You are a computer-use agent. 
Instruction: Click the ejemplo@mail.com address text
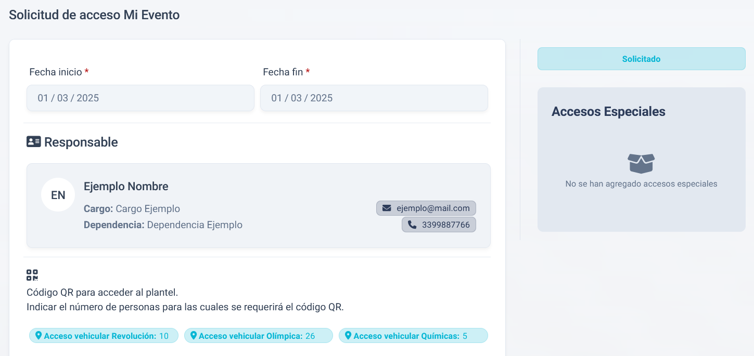pos(433,208)
